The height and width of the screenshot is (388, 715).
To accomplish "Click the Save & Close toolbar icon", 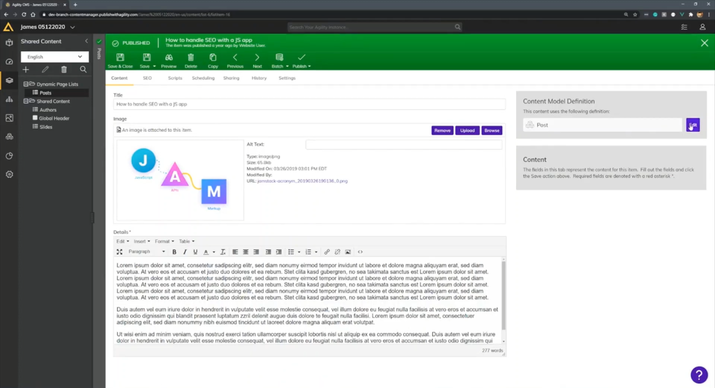I will [120, 61].
